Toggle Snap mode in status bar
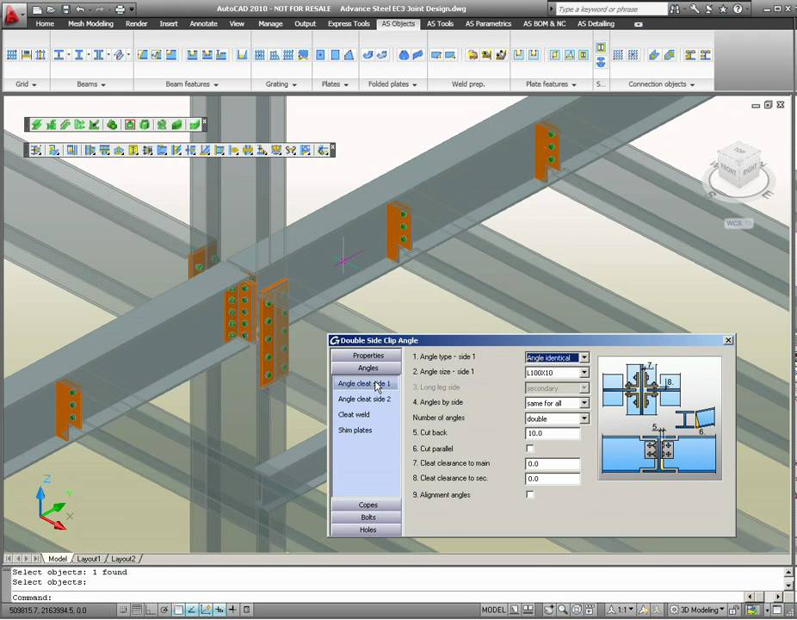The image size is (797, 620). tap(124, 610)
